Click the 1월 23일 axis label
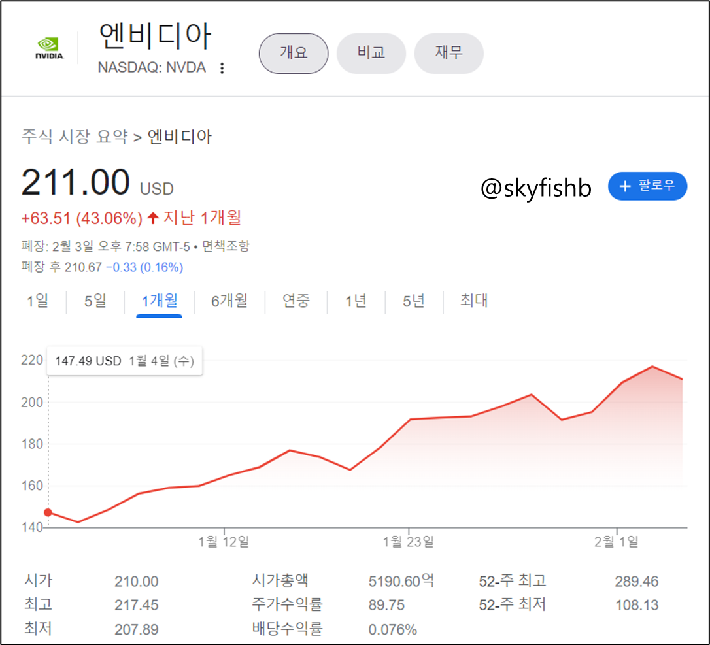 point(409,542)
